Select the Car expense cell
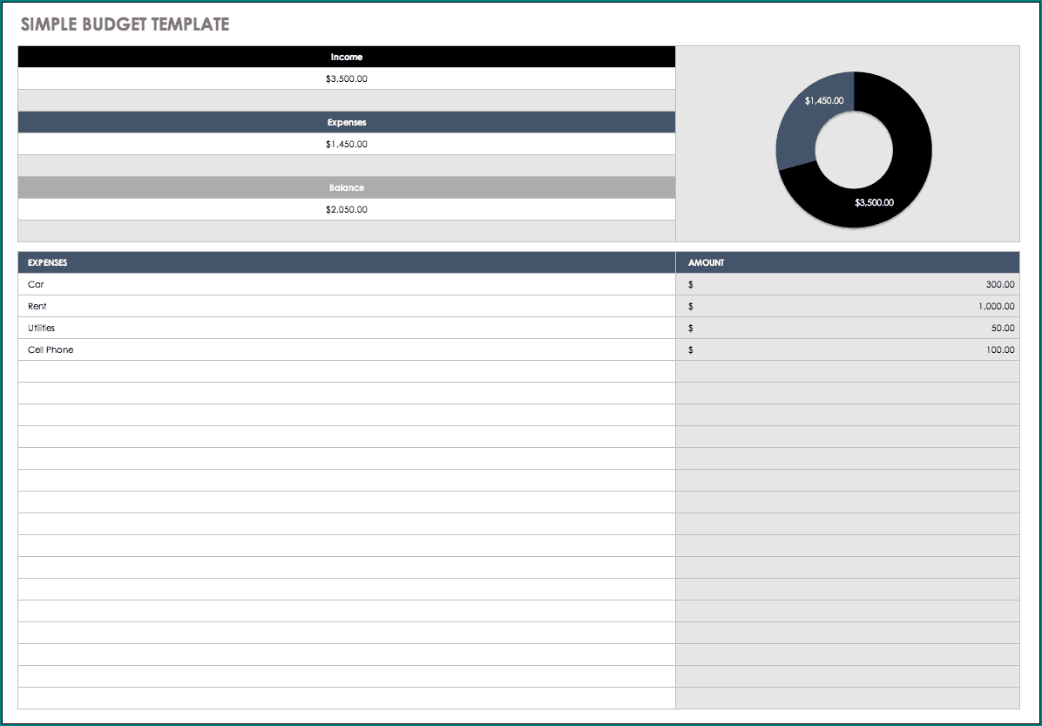 346,284
